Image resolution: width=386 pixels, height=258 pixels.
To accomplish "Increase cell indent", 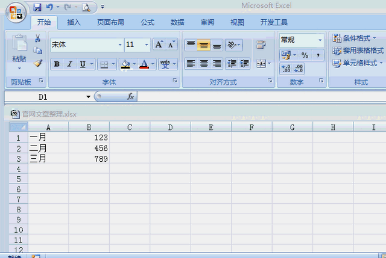I will (x=244, y=64).
